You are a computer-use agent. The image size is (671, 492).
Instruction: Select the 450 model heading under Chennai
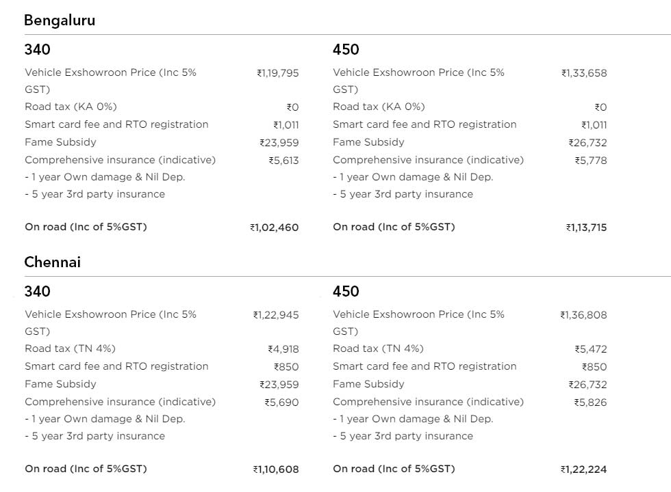[346, 291]
